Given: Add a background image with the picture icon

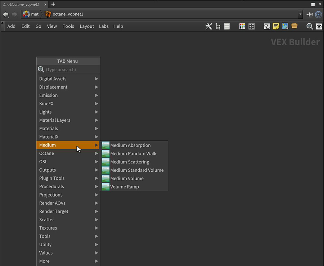Looking at the screenshot, I should click(285, 26).
